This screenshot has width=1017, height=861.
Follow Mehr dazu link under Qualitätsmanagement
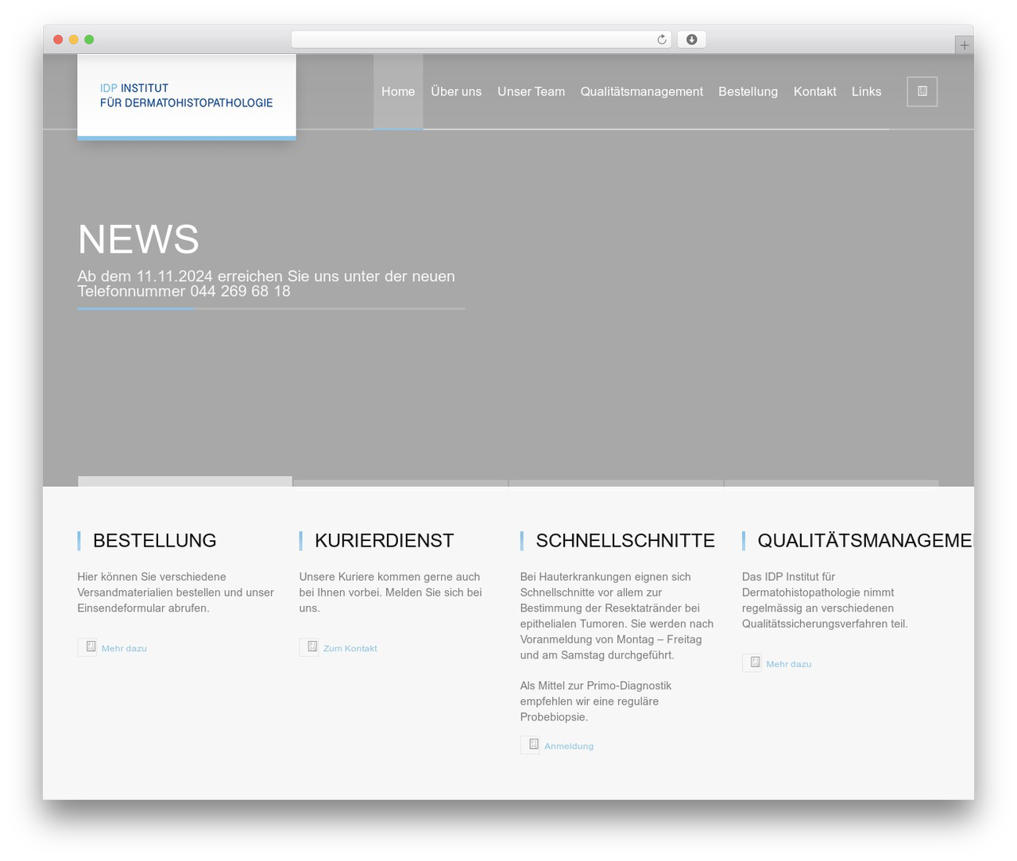click(x=788, y=664)
